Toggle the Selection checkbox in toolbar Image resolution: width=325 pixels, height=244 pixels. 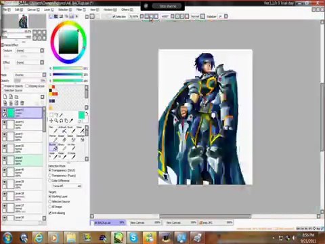click(114, 16)
